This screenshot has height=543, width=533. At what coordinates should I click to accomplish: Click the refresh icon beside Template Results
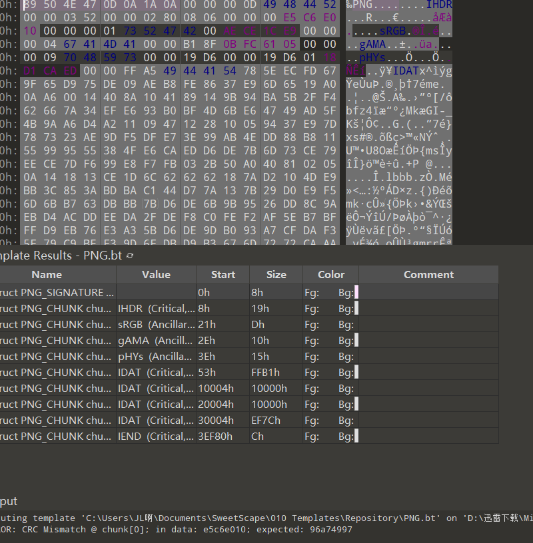[x=129, y=256]
